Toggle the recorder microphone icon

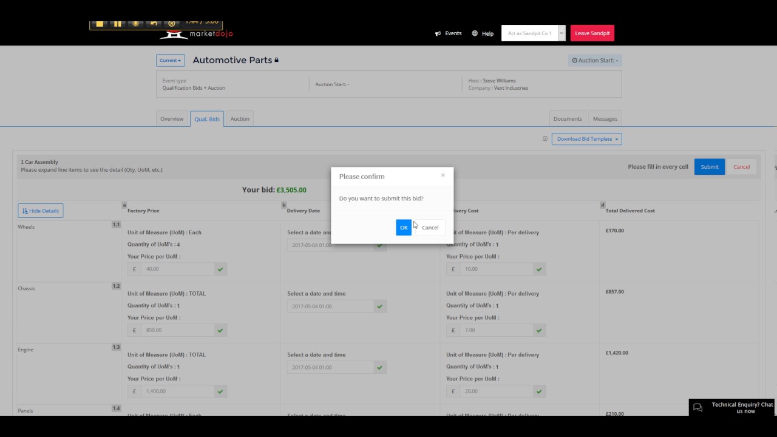pyautogui.click(x=135, y=24)
